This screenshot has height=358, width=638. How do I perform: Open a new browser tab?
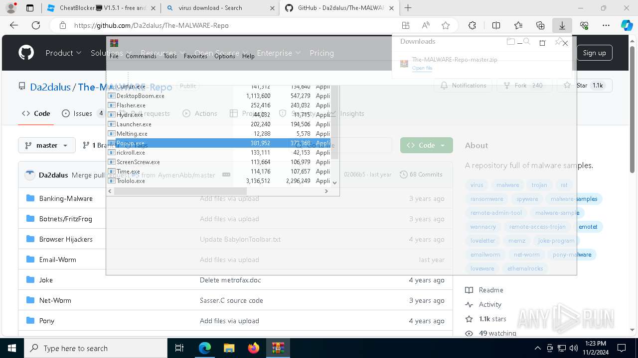(408, 8)
